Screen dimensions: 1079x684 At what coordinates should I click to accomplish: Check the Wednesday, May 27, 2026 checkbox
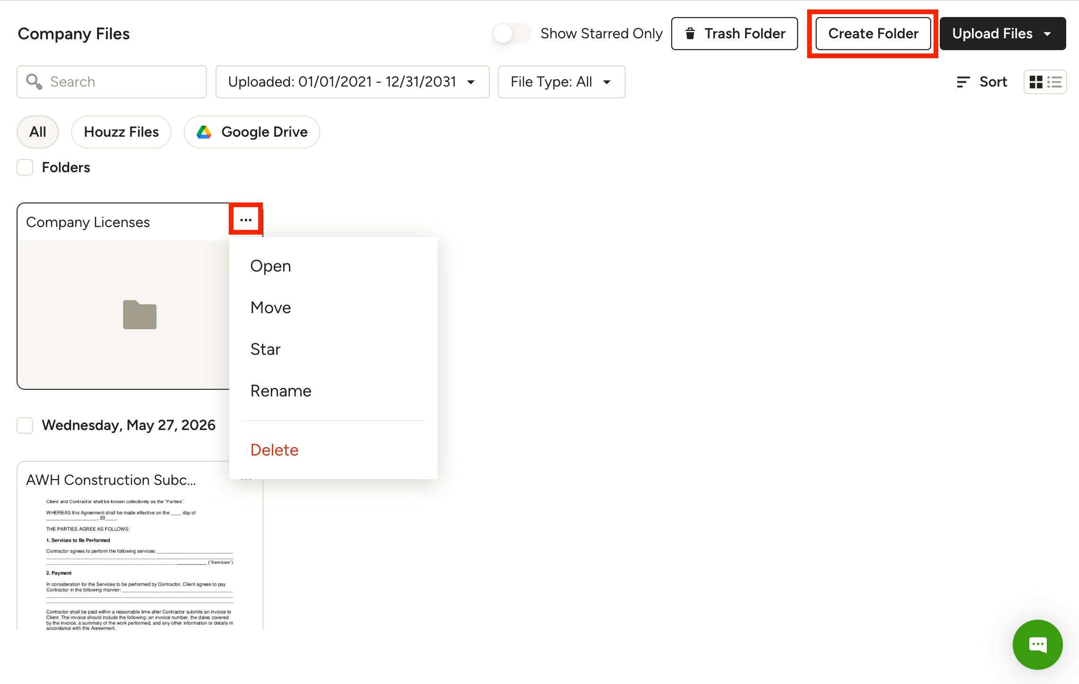tap(25, 425)
